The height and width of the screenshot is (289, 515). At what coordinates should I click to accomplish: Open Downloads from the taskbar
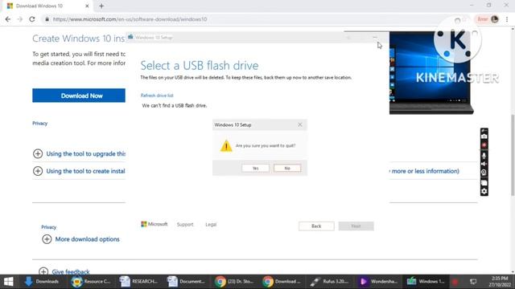coord(42,282)
